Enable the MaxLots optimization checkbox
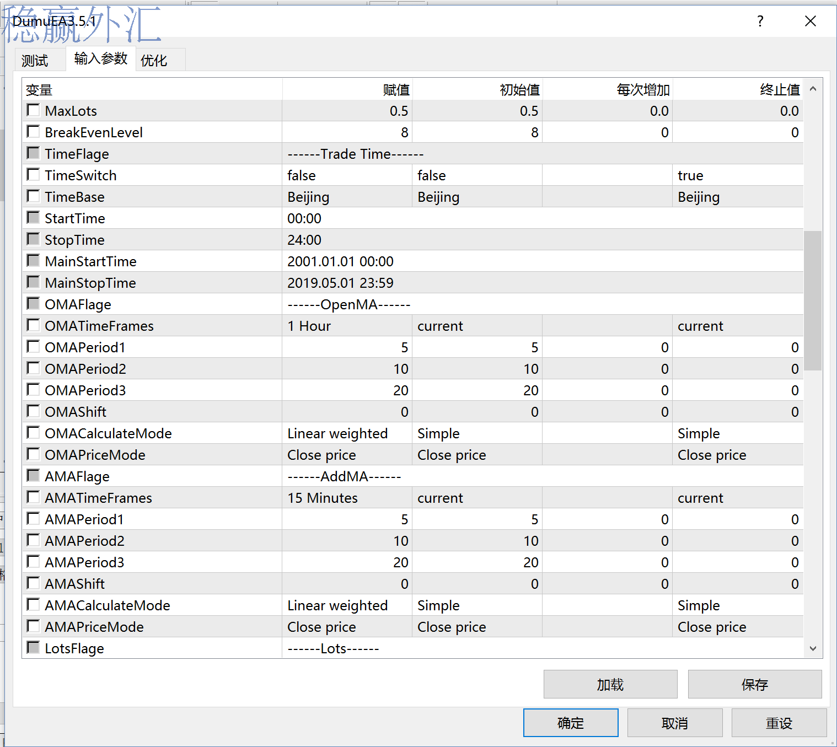This screenshot has width=837, height=747. pos(33,110)
